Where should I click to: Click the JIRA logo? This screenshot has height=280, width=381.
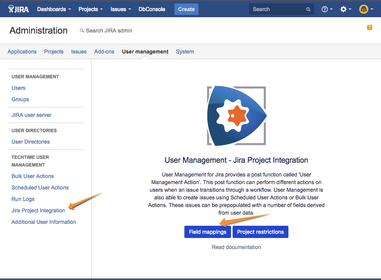click(18, 9)
